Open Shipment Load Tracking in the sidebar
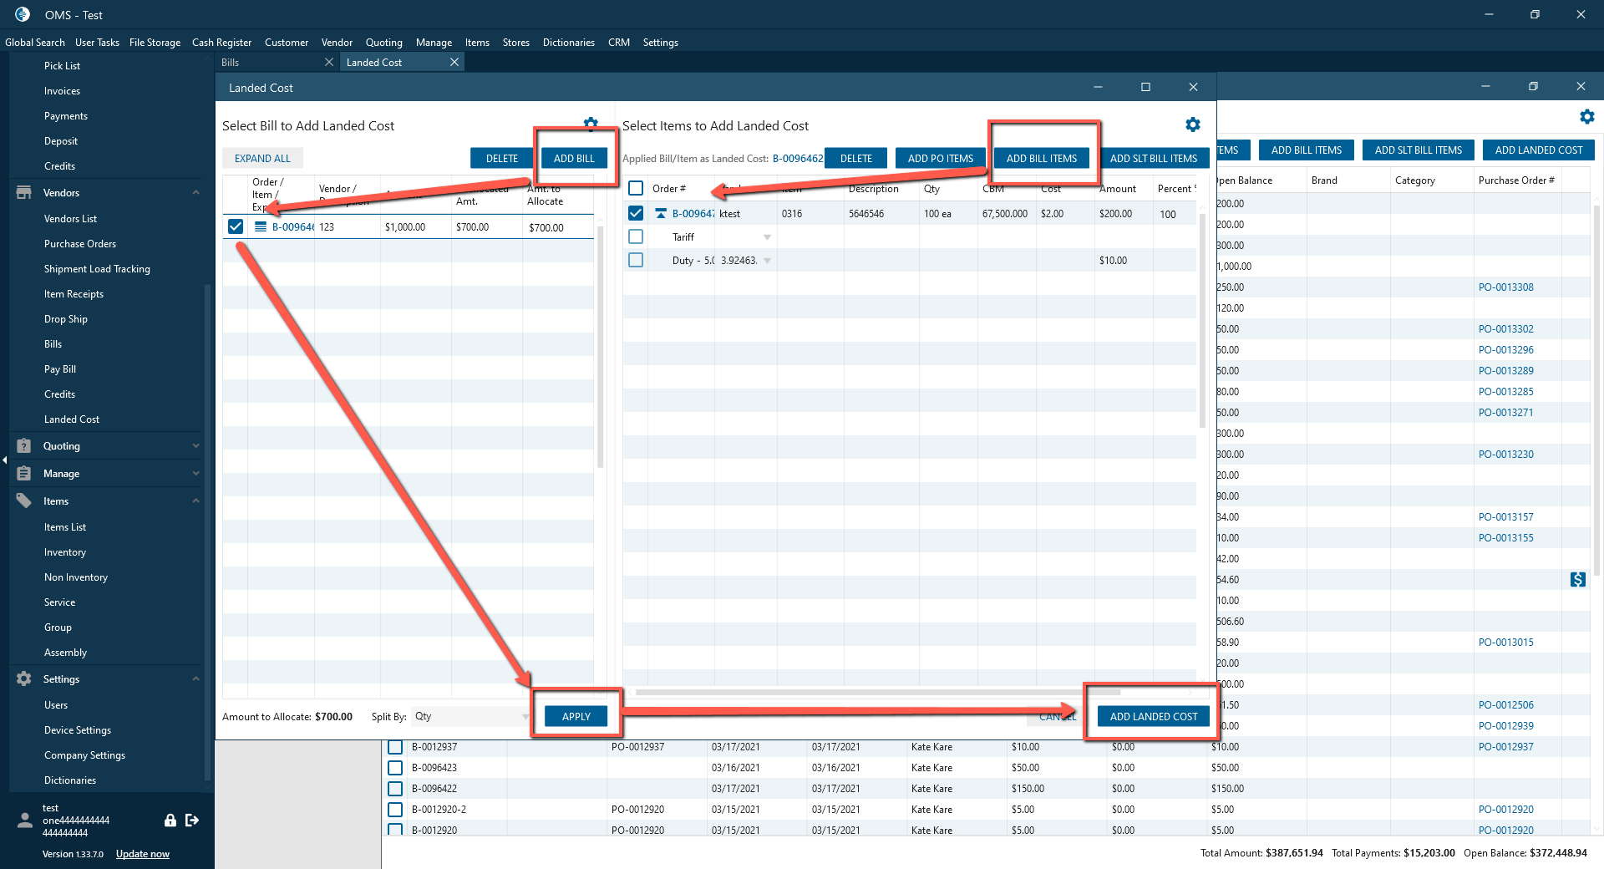 pos(97,268)
